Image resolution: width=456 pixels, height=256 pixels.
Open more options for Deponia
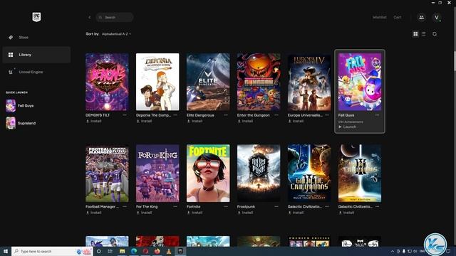[175, 115]
